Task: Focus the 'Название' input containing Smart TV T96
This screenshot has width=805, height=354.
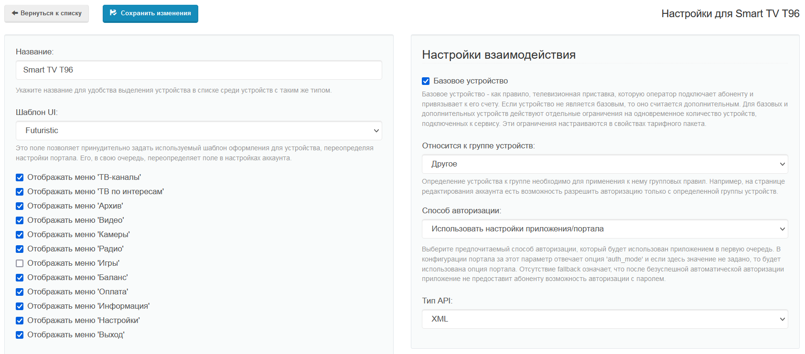Action: tap(199, 70)
